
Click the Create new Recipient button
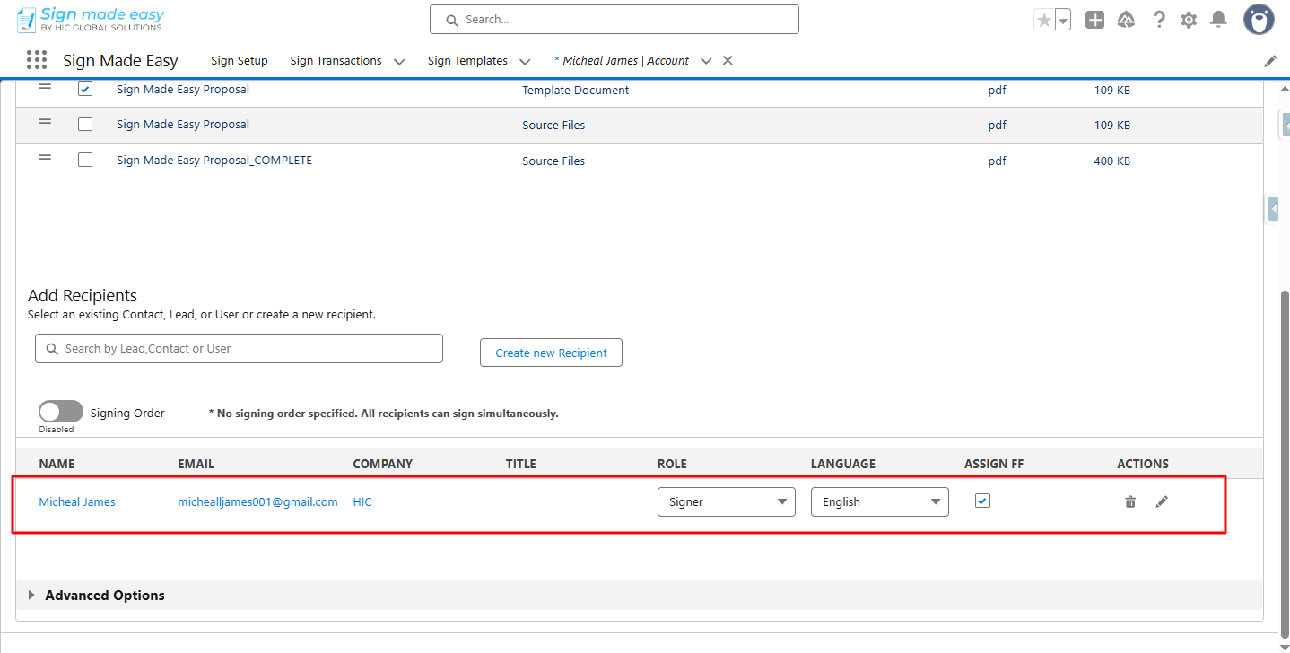[551, 353]
